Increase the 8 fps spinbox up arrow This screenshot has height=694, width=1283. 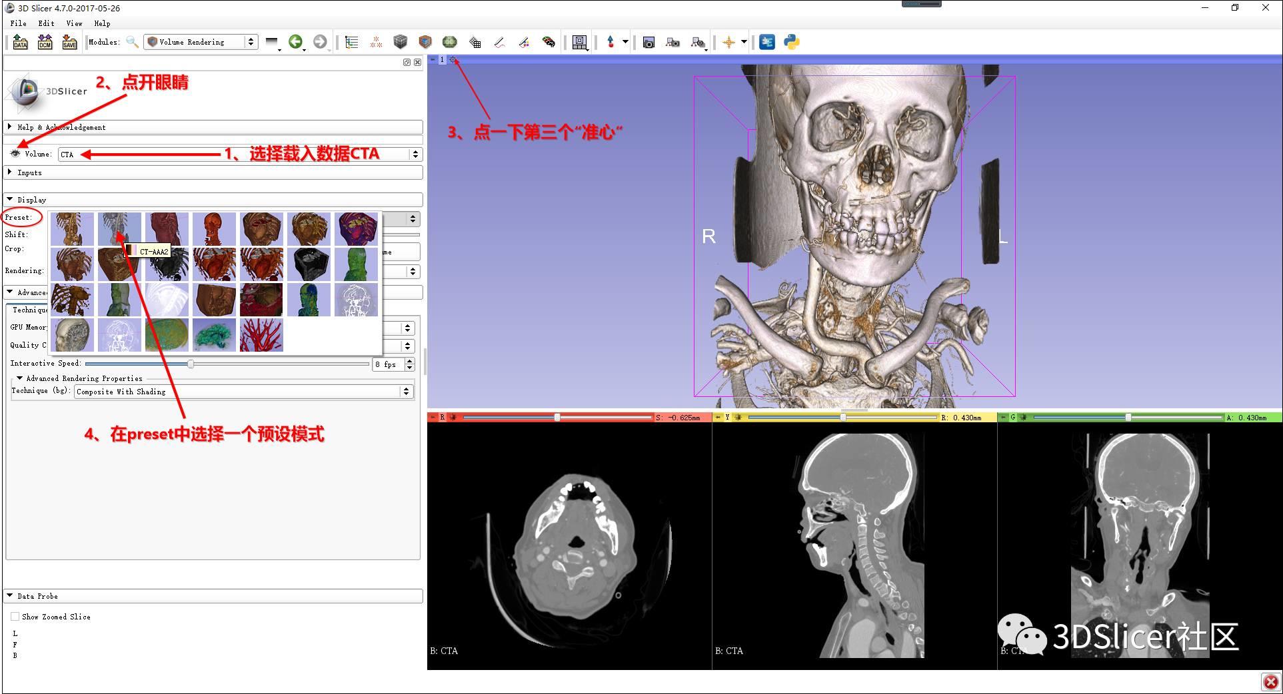pyautogui.click(x=410, y=361)
